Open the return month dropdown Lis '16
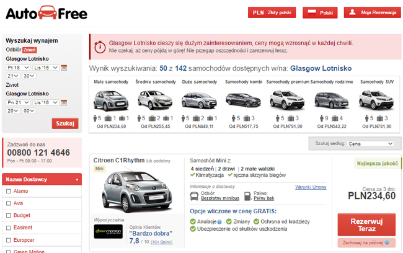Viewport: 403px width, 253px height. 46,102
